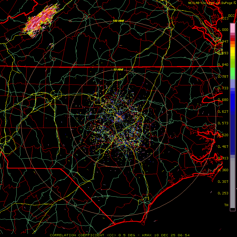Screen dimensions: 237x237
Task: Click the 1.000 value on the color scale
Action: [223, 29]
